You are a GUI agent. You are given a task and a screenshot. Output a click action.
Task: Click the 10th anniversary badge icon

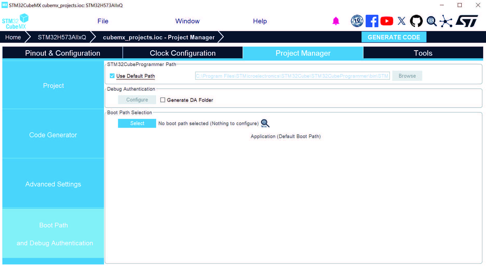pyautogui.click(x=357, y=21)
